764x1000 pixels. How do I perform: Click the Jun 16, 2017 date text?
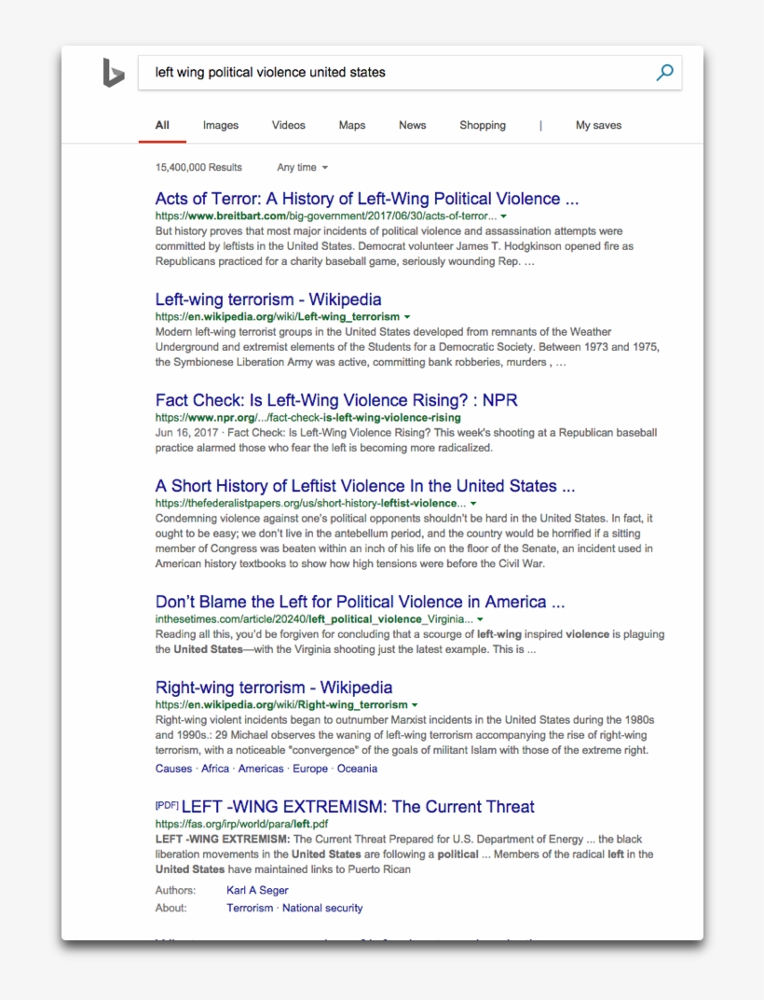[x=186, y=433]
